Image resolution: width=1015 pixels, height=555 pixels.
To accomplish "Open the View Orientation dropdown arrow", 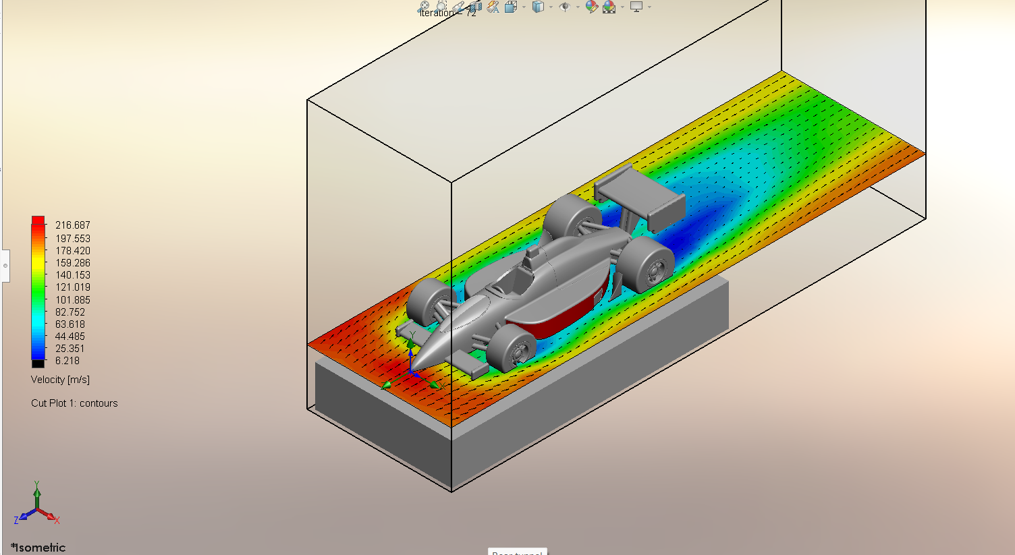I will (524, 7).
